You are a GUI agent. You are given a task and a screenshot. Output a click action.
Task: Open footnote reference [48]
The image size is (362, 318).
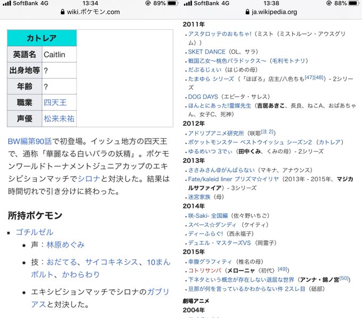319,78
